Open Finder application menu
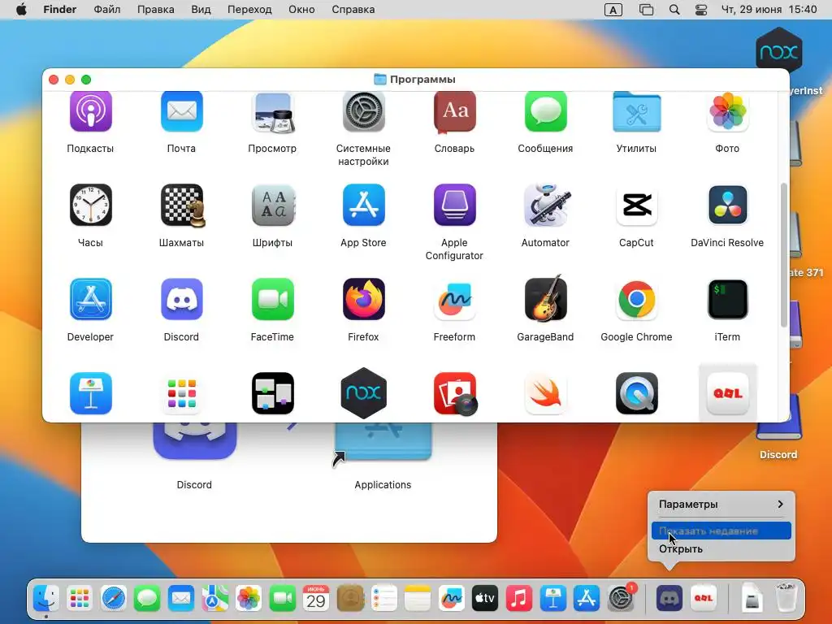The height and width of the screenshot is (624, 832). tap(59, 10)
